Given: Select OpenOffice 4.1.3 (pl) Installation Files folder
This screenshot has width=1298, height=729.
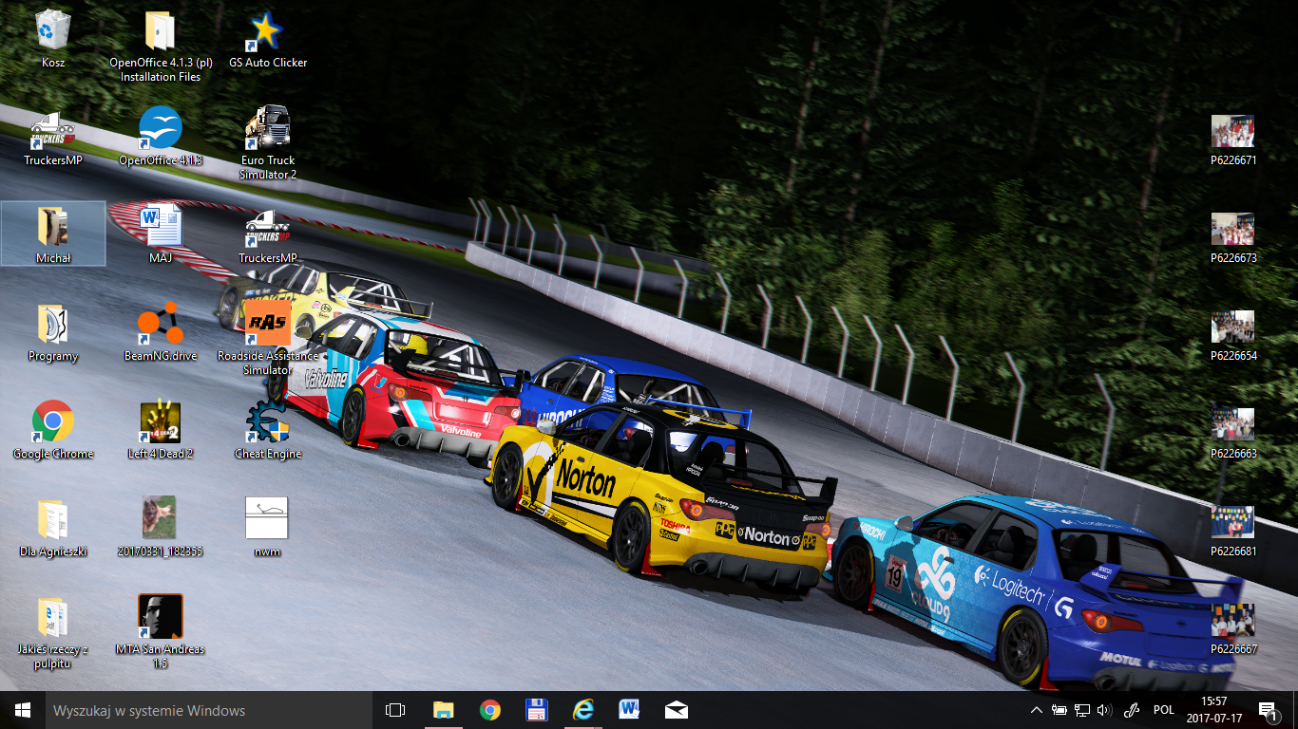Looking at the screenshot, I should (x=161, y=45).
